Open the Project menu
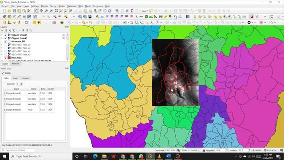This screenshot has width=284, height=160. click(5, 6)
